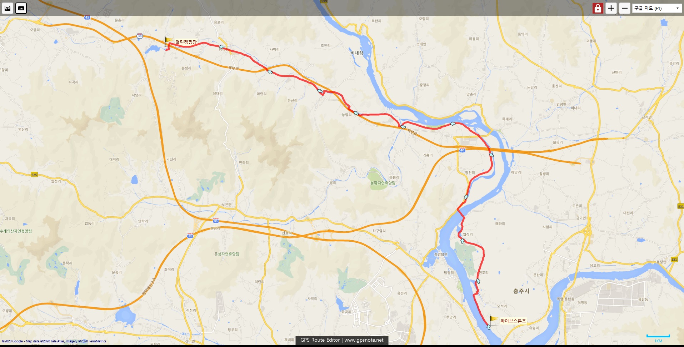Open the 구글 지도 (F1) map type dropdown
This screenshot has height=347, width=684.
[657, 8]
